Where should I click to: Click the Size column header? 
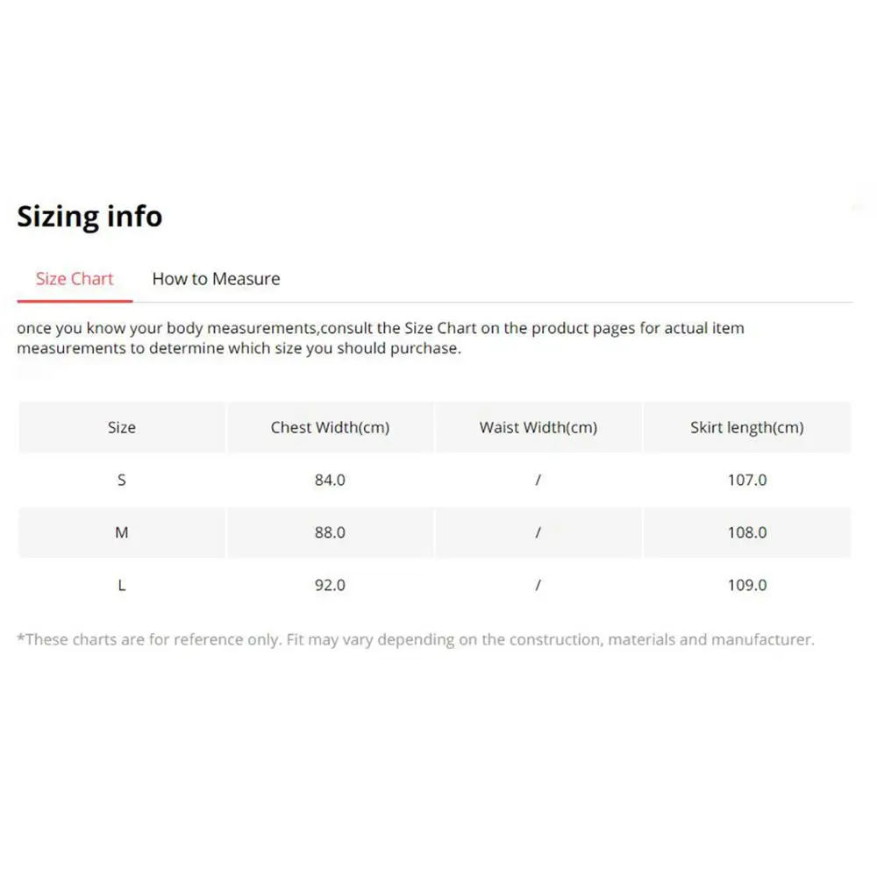(x=121, y=427)
